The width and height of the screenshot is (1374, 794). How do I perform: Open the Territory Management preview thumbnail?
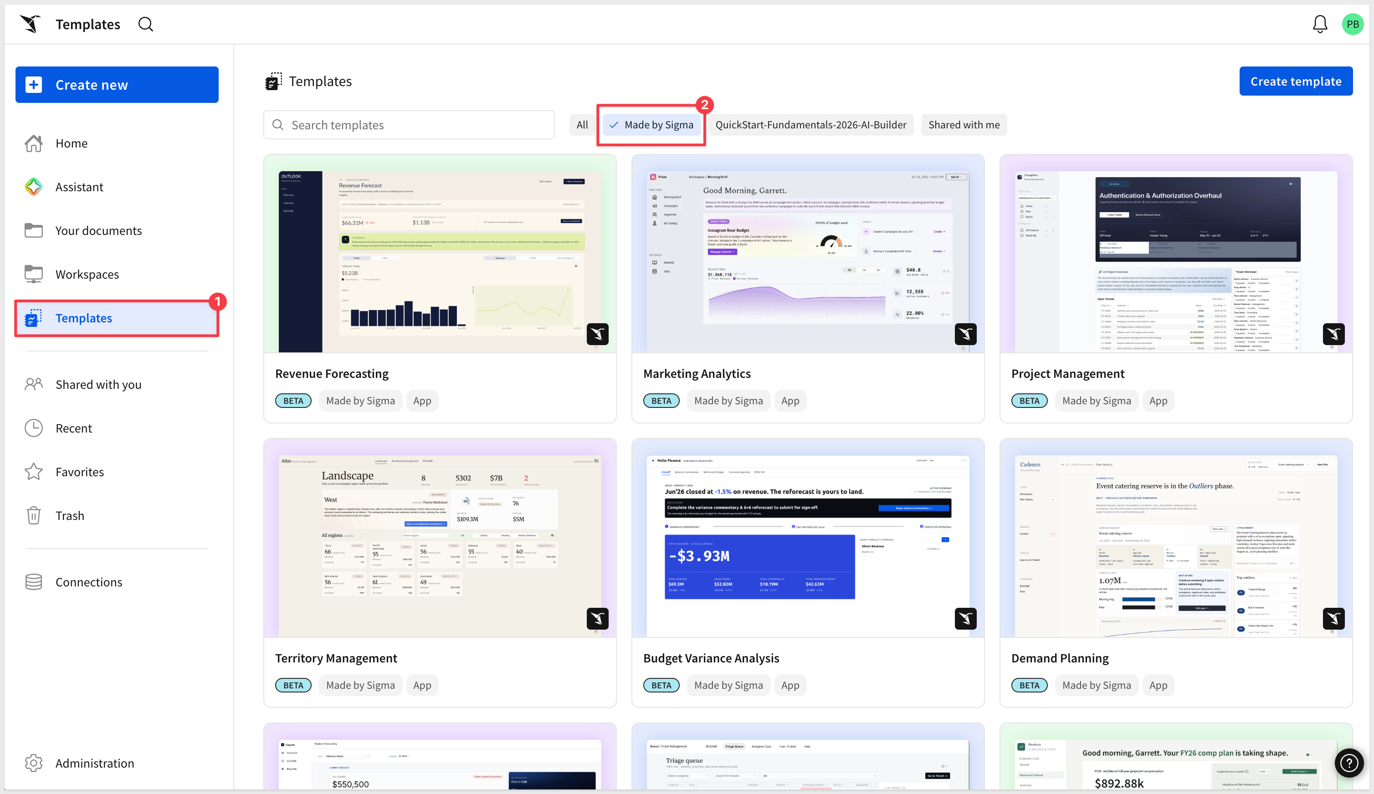[440, 538]
